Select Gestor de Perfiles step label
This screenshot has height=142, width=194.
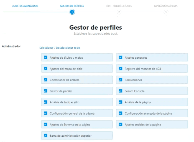point(72,6)
